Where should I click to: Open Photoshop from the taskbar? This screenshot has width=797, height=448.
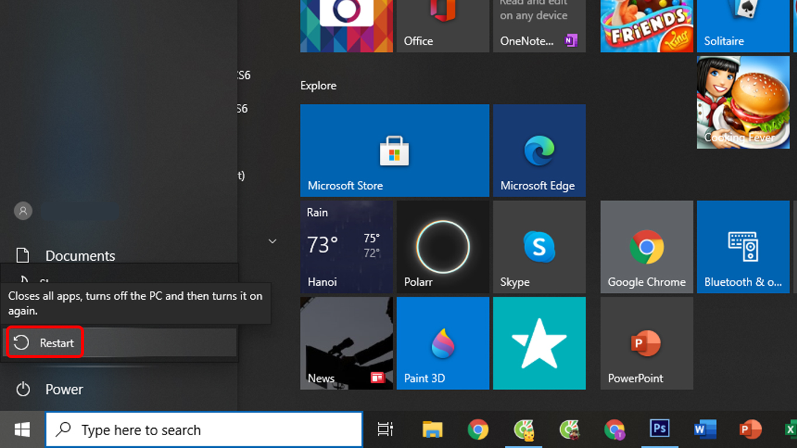coord(659,430)
